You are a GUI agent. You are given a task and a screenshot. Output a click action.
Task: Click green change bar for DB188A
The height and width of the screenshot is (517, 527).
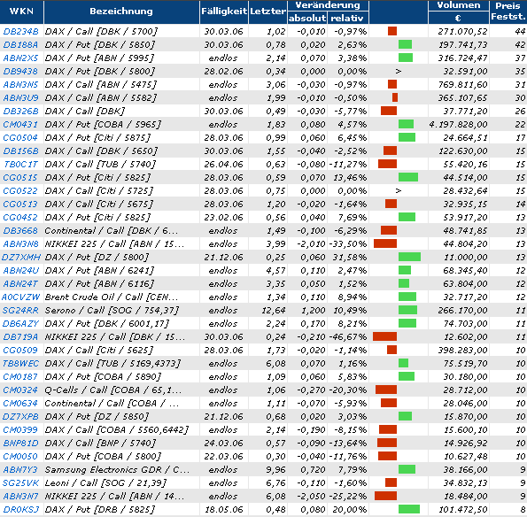point(405,44)
